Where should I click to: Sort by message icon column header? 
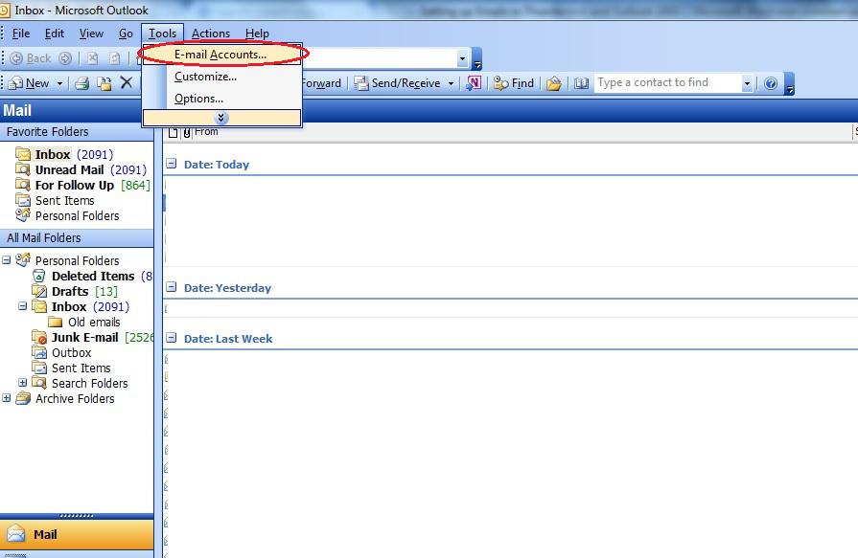coord(173,132)
